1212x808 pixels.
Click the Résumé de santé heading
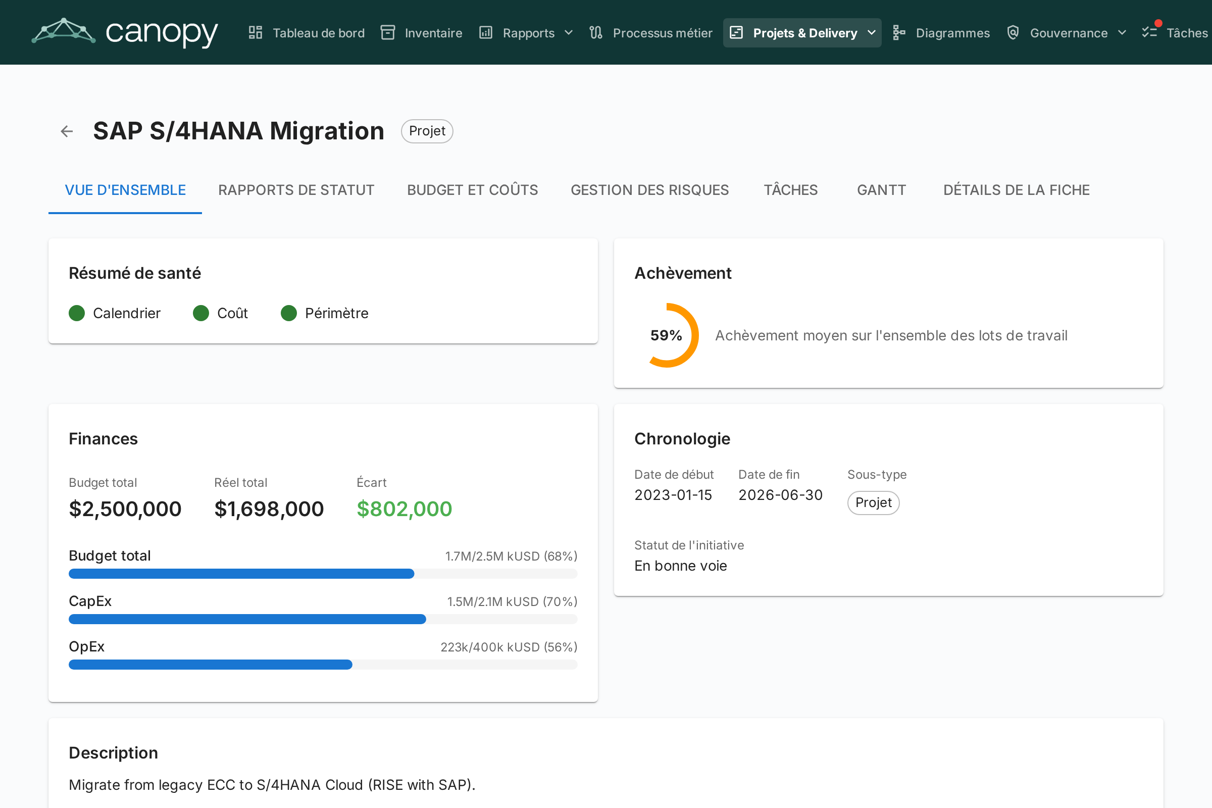point(135,273)
